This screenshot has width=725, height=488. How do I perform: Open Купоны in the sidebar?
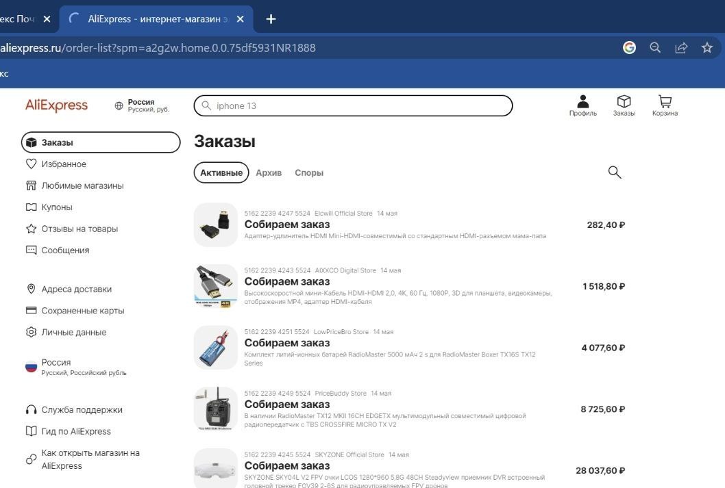(x=49, y=207)
